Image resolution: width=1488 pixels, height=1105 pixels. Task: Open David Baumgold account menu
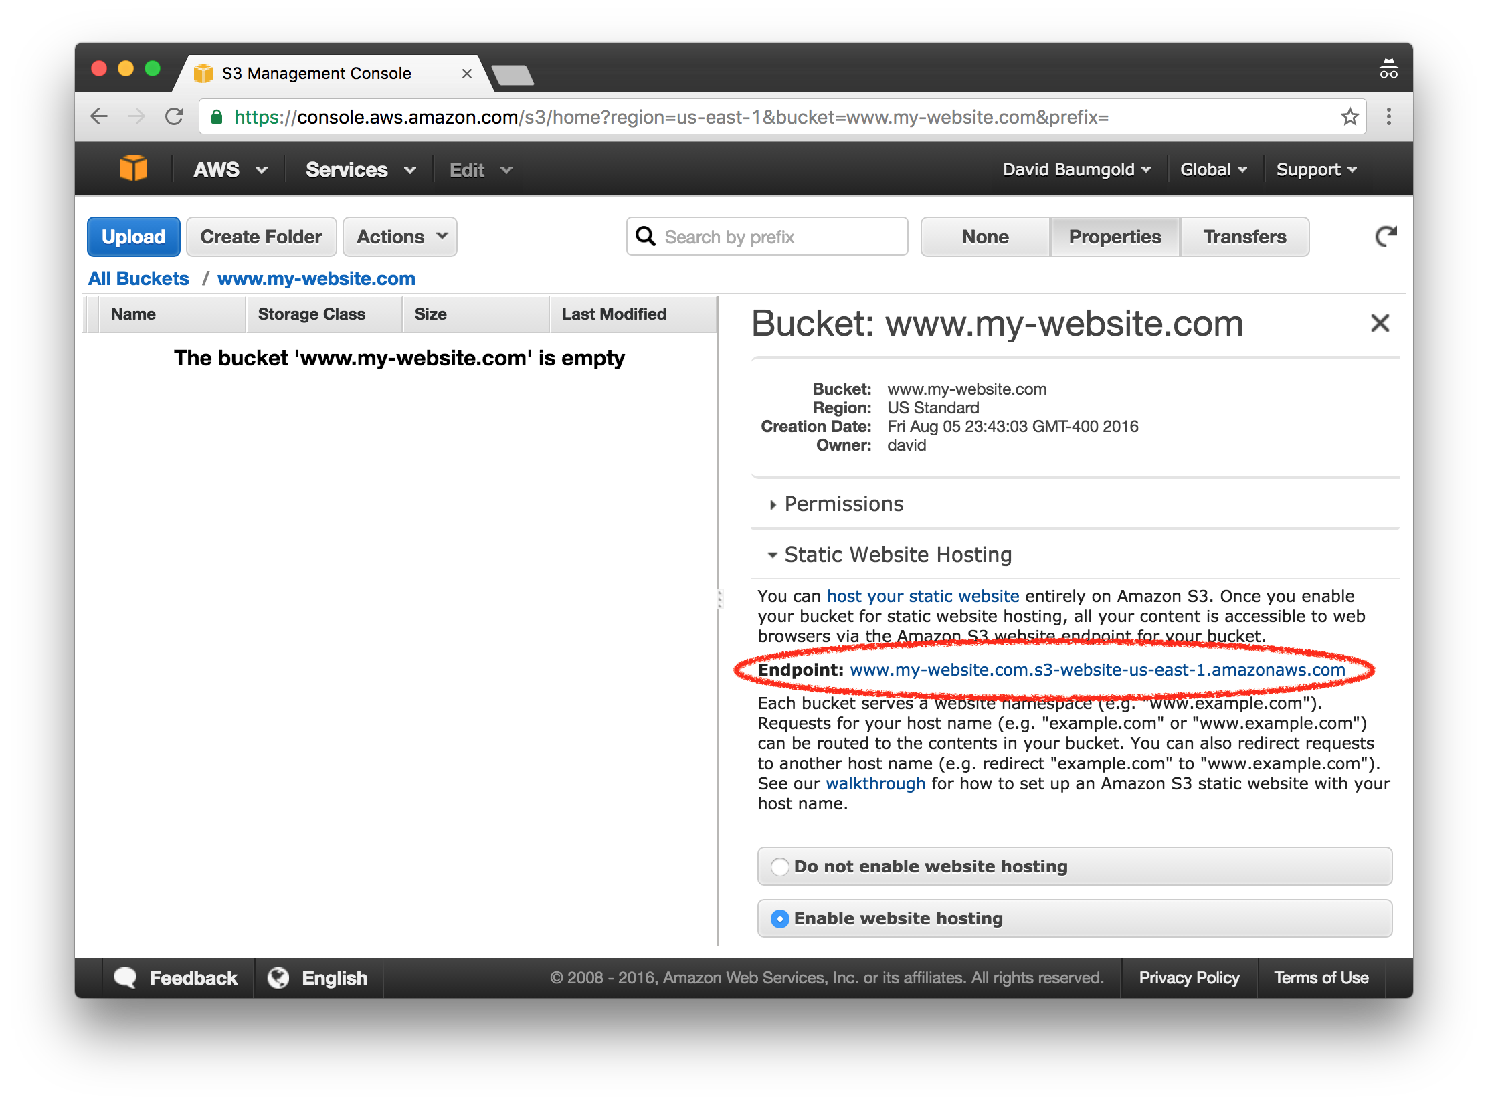1077,169
